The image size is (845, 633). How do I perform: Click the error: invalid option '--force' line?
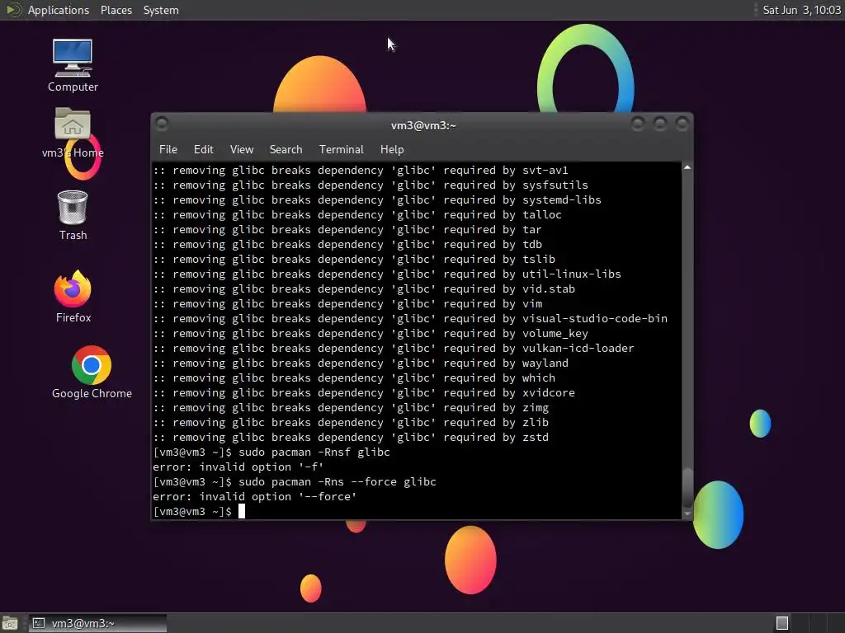click(254, 496)
